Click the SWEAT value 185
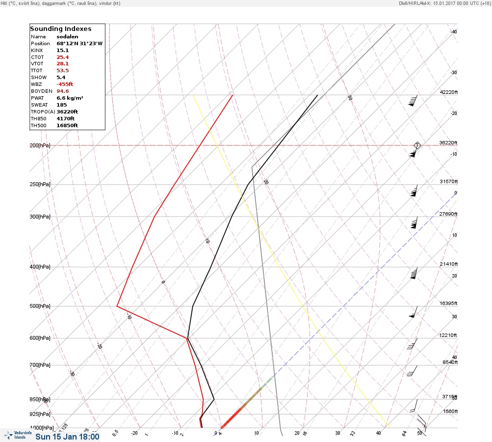Image resolution: width=492 pixels, height=442 pixels. 62,105
